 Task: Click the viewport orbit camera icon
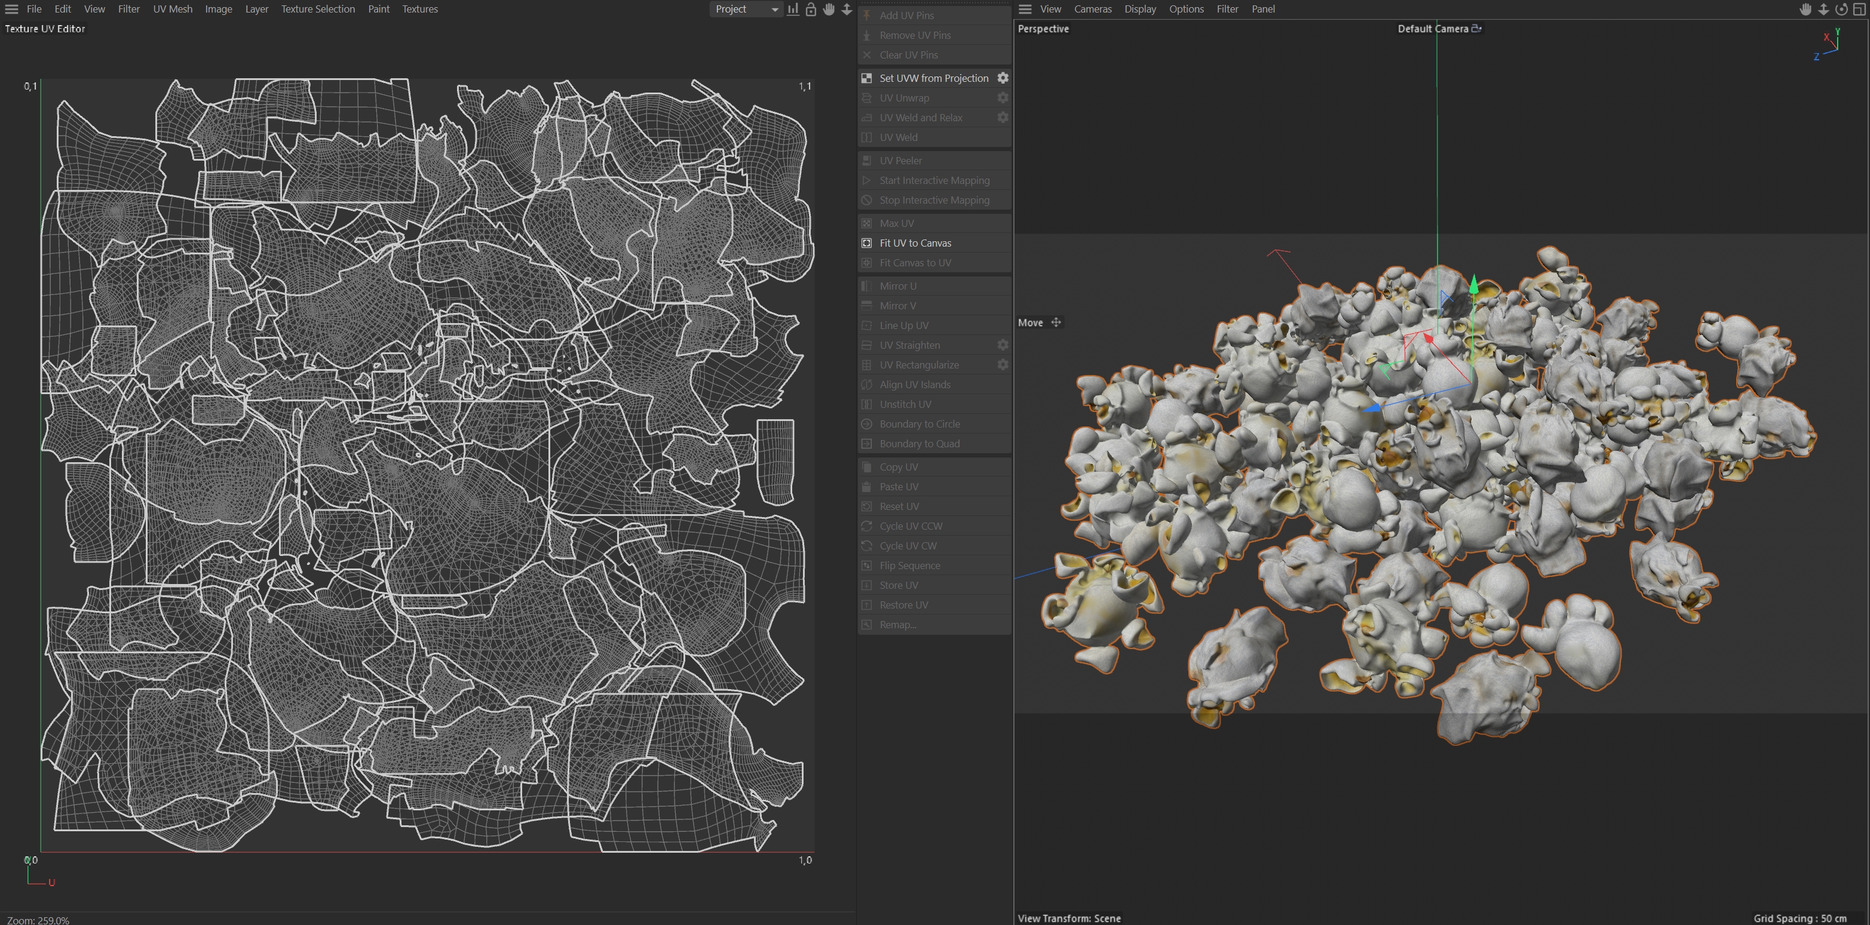click(1841, 10)
